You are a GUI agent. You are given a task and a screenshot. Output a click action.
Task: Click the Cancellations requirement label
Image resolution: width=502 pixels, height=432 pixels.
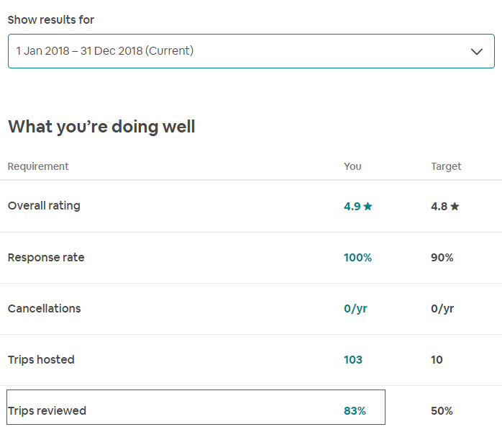click(x=44, y=308)
